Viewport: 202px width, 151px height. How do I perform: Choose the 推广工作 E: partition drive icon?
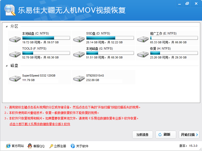tap(143, 39)
